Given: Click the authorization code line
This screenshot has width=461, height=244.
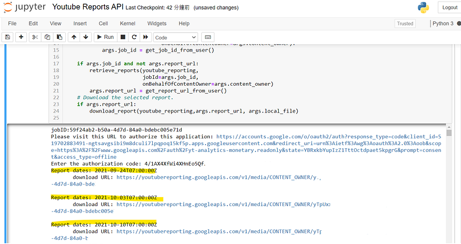Looking at the screenshot, I should (128, 164).
